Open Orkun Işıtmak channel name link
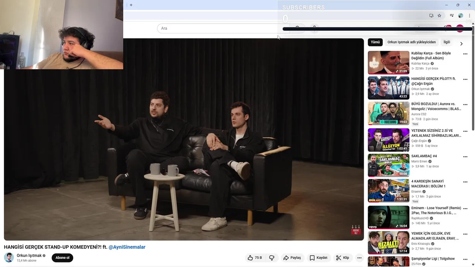This screenshot has width=475, height=267. [29, 256]
